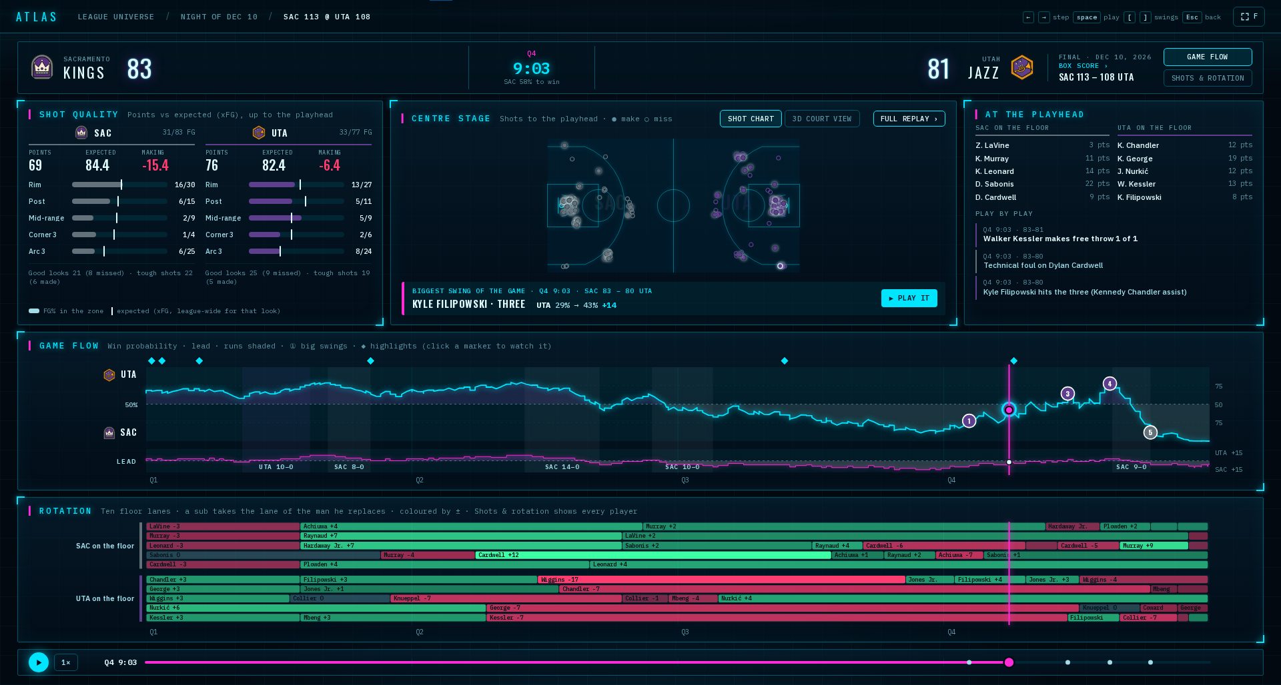
Task: Click the Q3 highlight diamond marker
Action: click(x=785, y=360)
